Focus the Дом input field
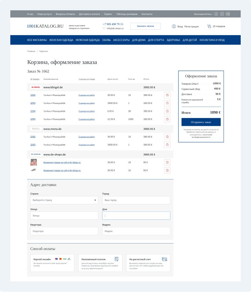 click(x=136, y=216)
